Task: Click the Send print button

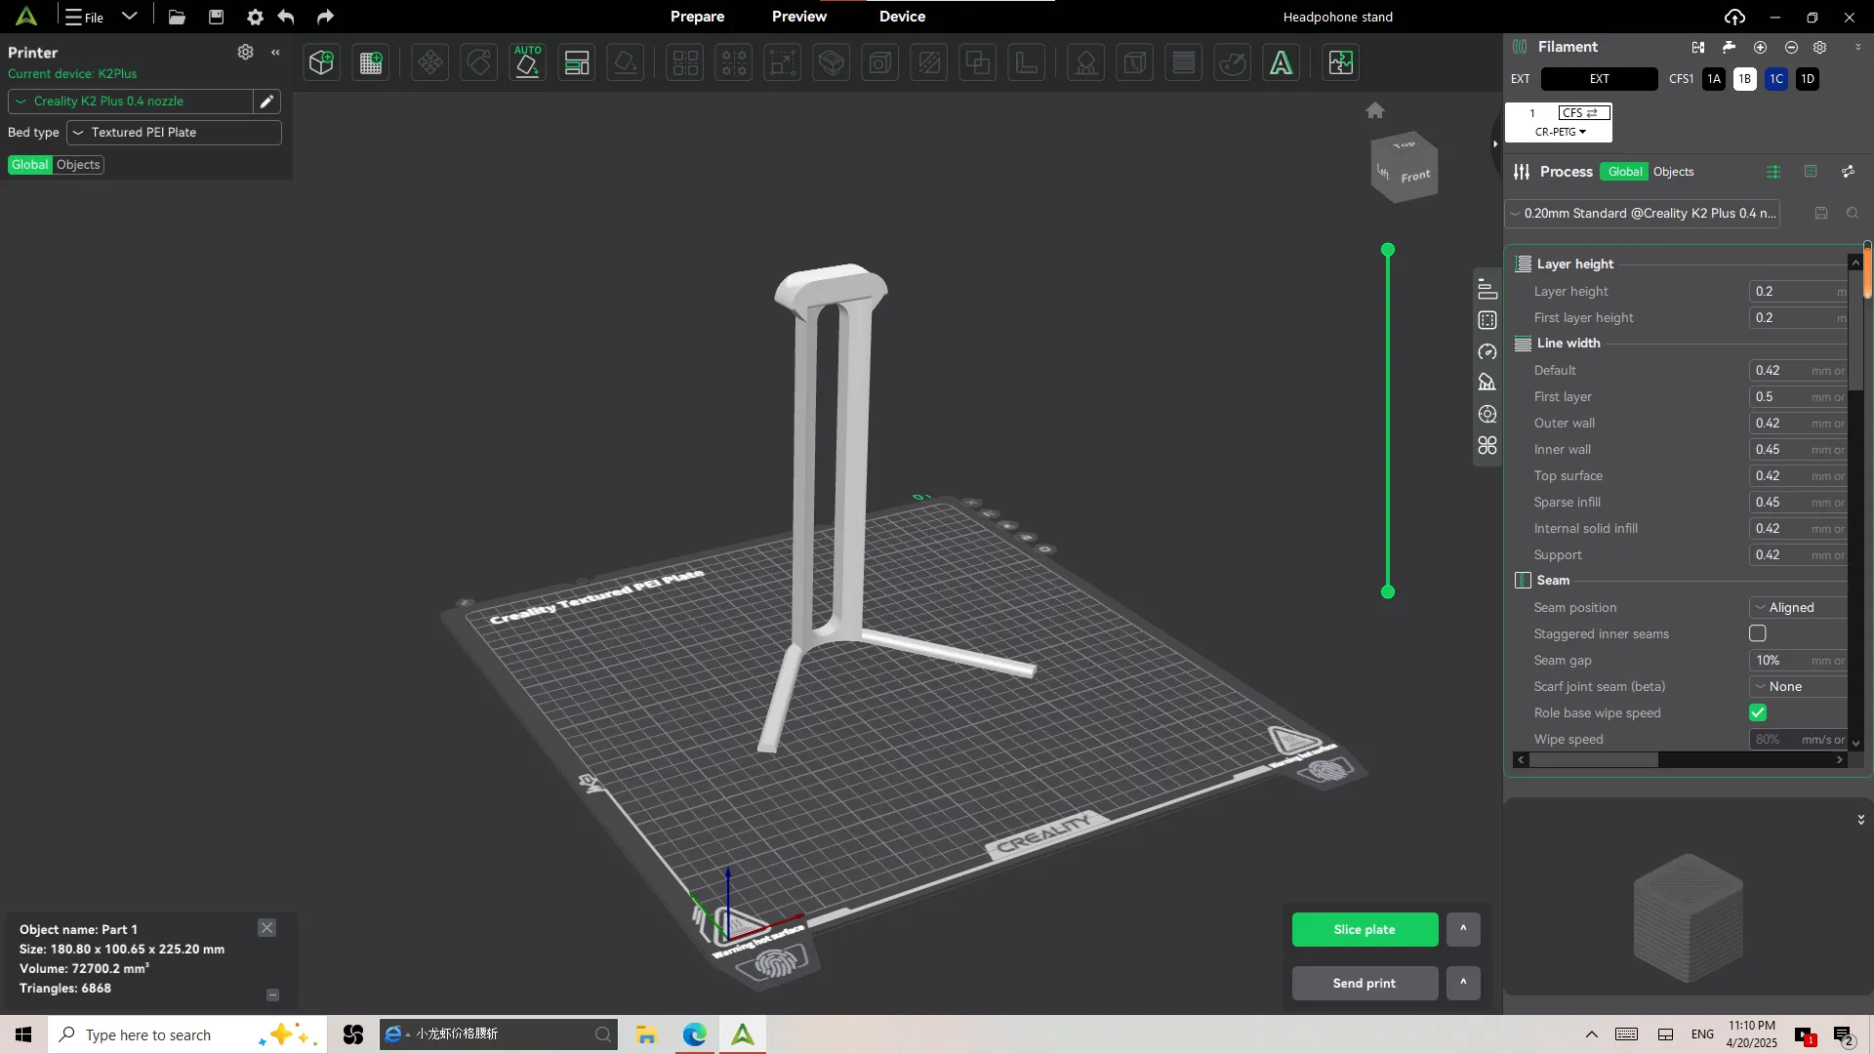Action: coord(1364,983)
